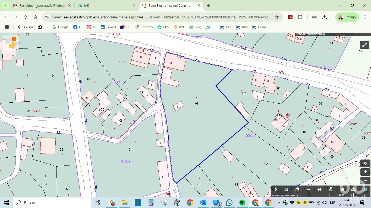Zoom in using the plus button
This screenshot has height=208, width=371.
(365, 172)
